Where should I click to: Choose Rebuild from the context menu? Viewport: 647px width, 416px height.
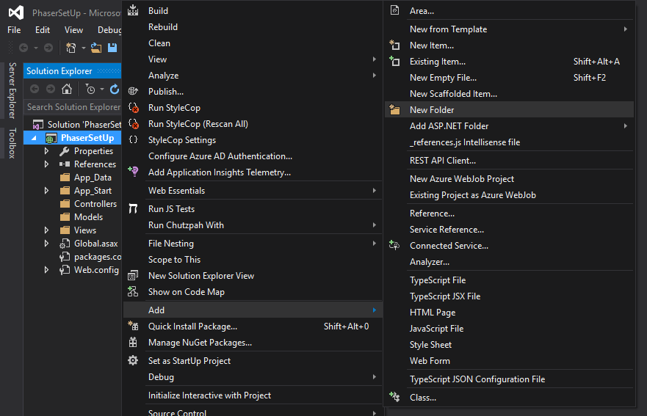click(x=253, y=27)
